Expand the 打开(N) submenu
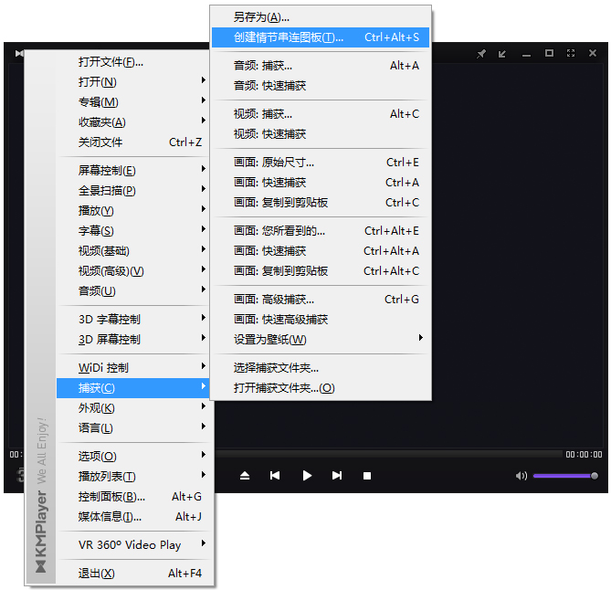Viewport: 611px width, 590px height. (132, 82)
